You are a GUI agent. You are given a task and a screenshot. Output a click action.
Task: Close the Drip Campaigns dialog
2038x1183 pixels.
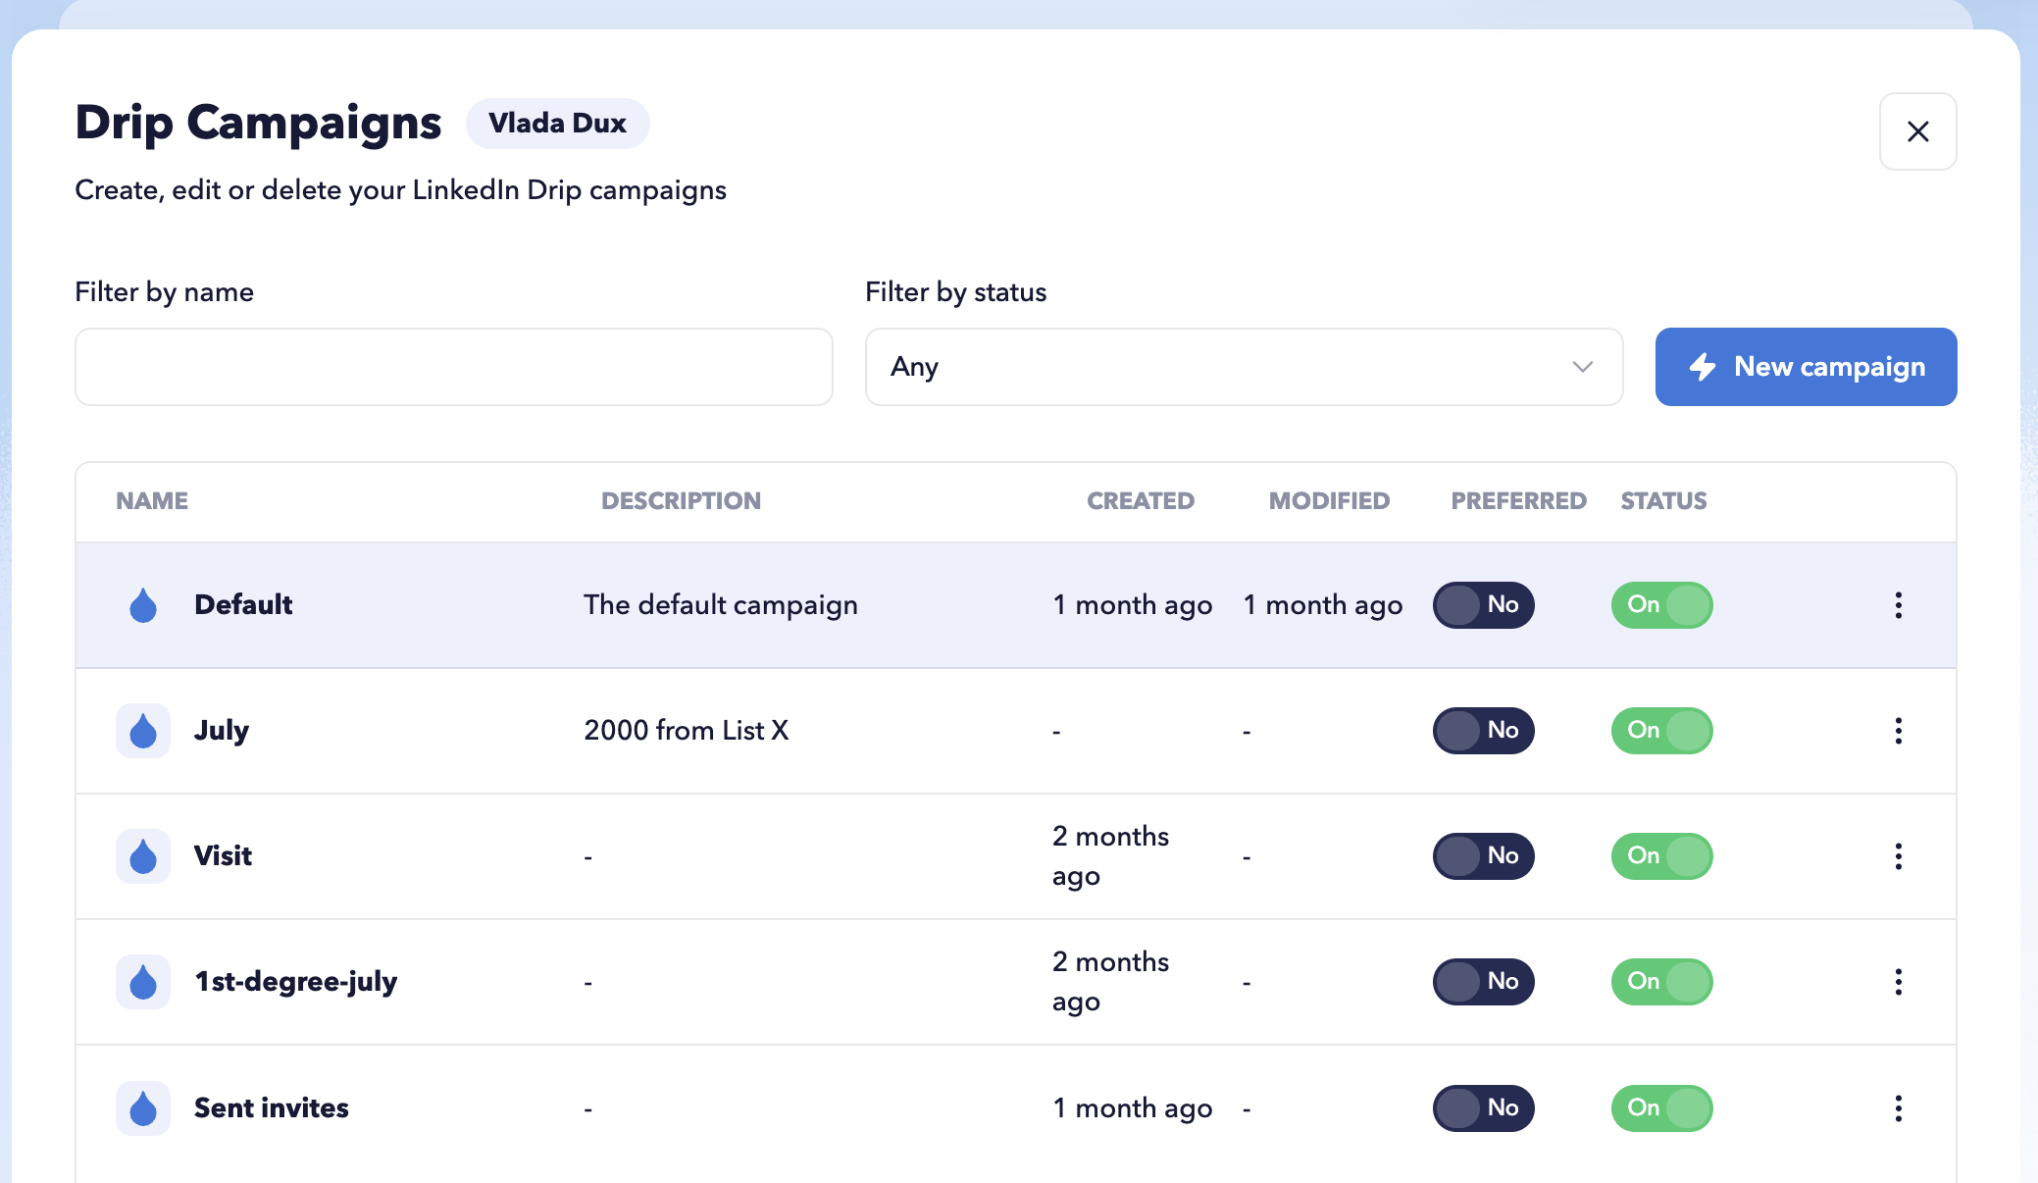pos(1917,131)
